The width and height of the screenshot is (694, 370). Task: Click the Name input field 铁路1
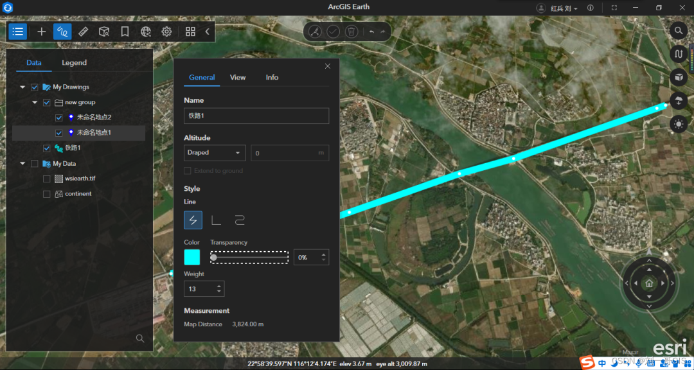click(256, 116)
